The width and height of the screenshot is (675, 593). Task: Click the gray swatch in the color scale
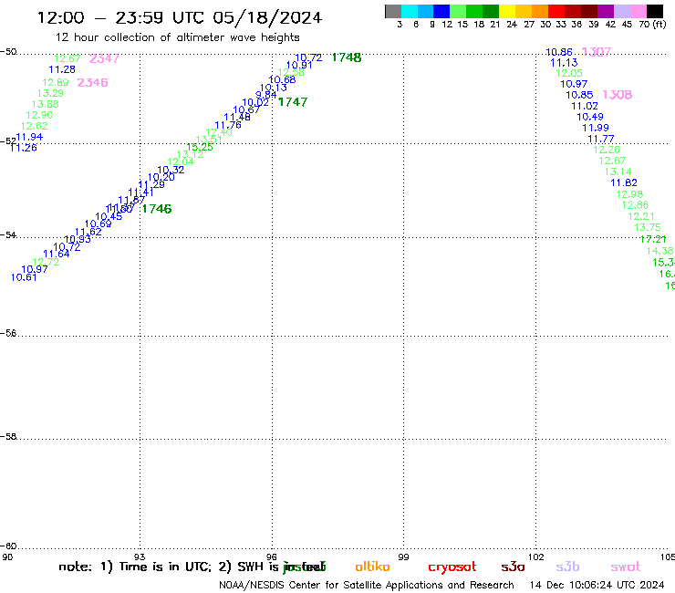(x=393, y=11)
